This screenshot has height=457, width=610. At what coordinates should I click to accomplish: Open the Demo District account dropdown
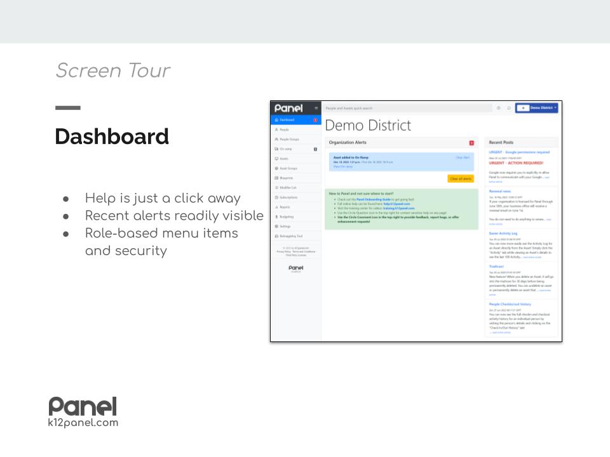(536, 108)
